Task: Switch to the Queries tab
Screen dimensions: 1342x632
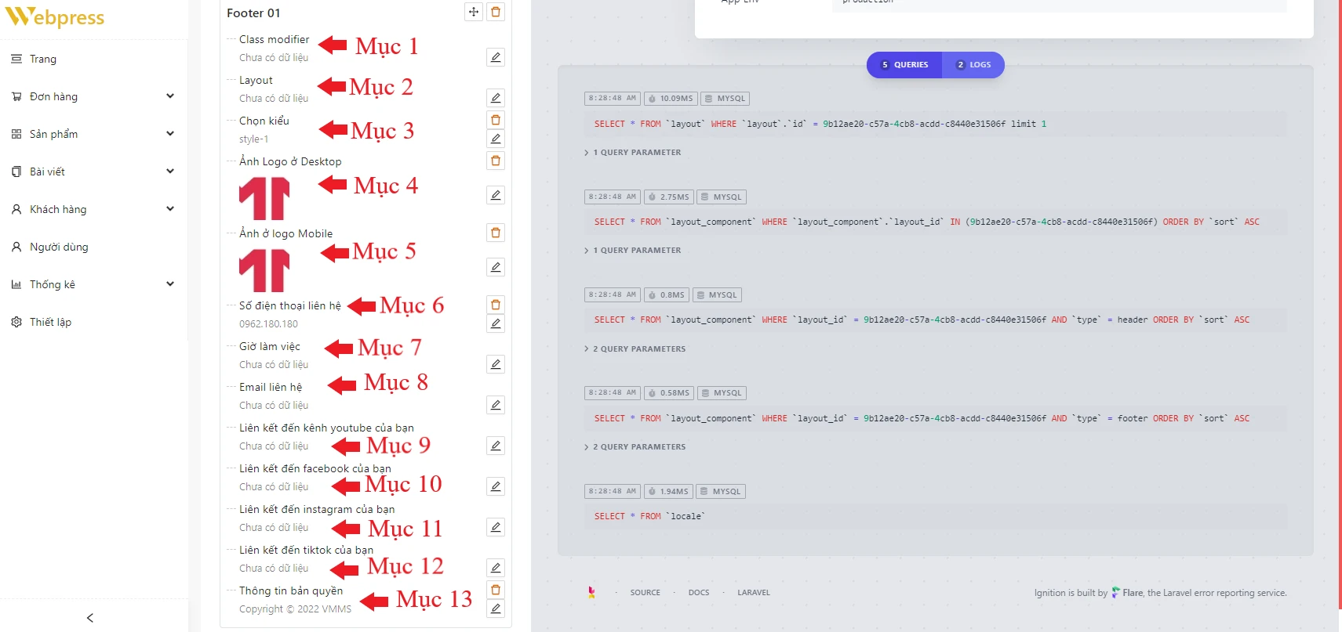Action: 904,65
